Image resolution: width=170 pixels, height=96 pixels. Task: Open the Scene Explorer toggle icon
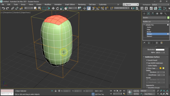coord(142,8)
